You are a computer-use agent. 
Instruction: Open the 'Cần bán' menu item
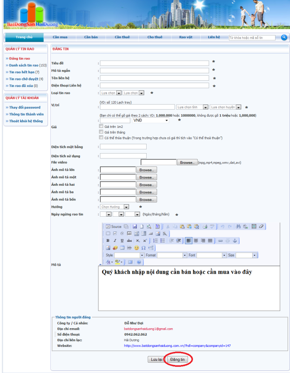pyautogui.click(x=91, y=37)
